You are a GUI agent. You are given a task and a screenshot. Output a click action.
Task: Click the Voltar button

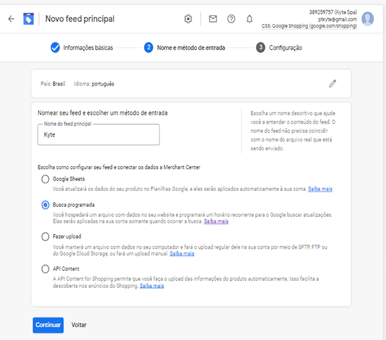point(79,325)
